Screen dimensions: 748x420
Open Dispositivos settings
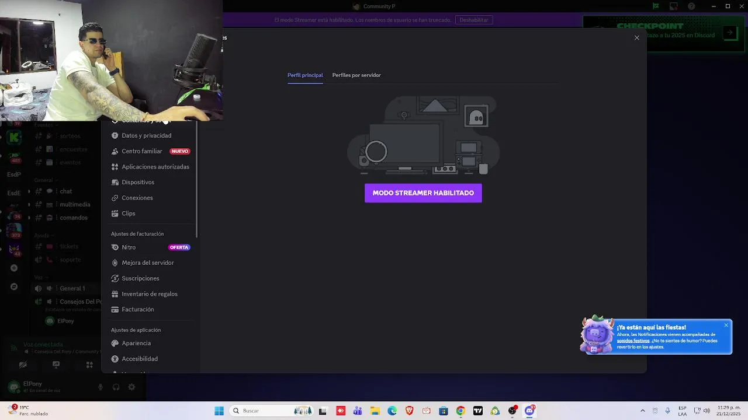(151, 182)
